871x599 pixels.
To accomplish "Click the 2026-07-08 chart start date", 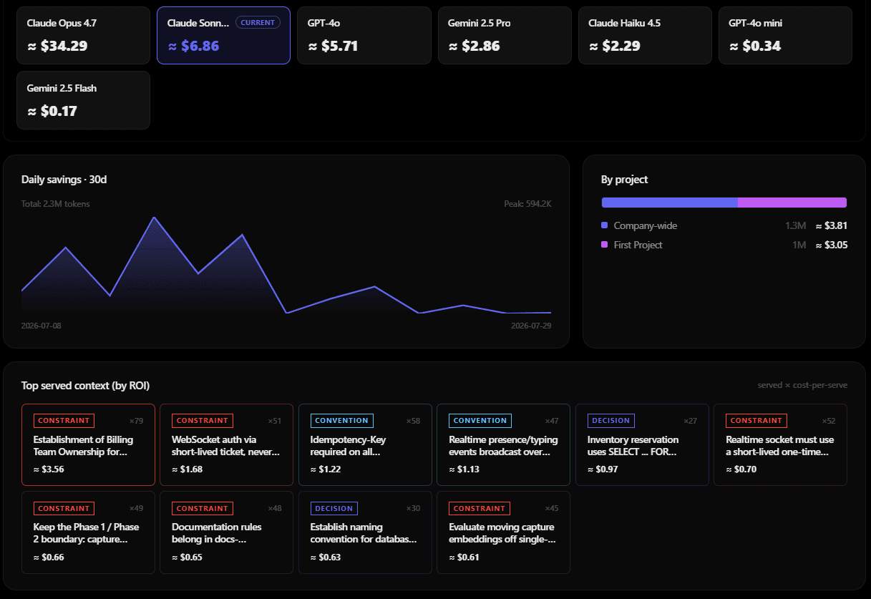I will (42, 326).
